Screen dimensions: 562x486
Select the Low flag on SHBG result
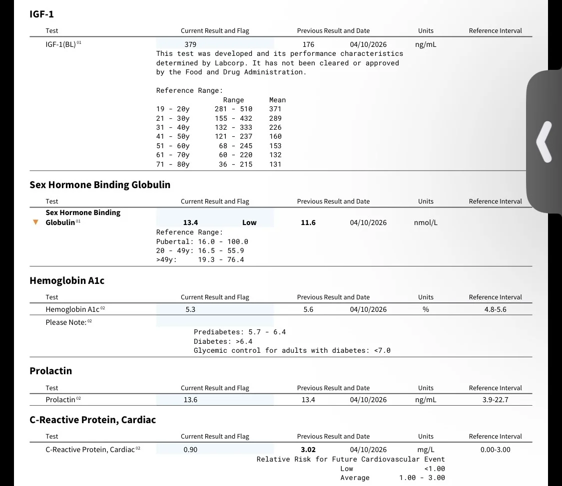point(249,223)
